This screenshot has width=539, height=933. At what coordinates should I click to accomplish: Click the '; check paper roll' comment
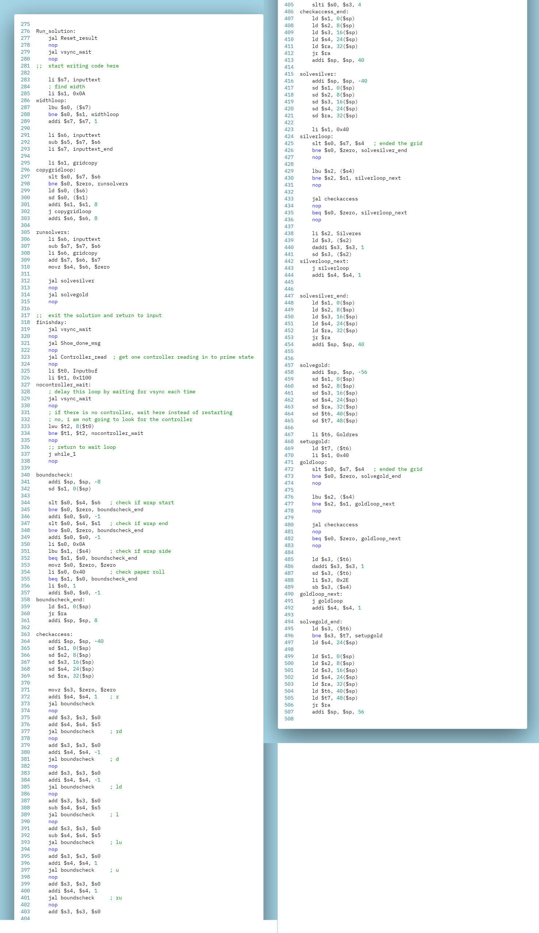[137, 572]
